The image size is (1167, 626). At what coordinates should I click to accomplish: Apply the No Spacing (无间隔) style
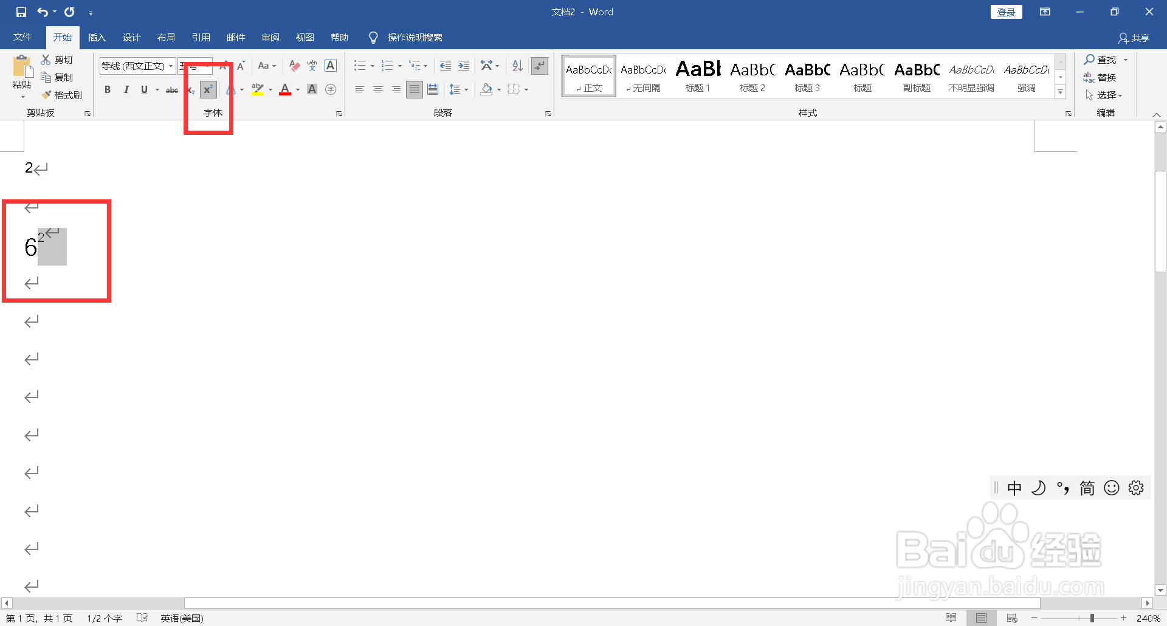pyautogui.click(x=644, y=76)
